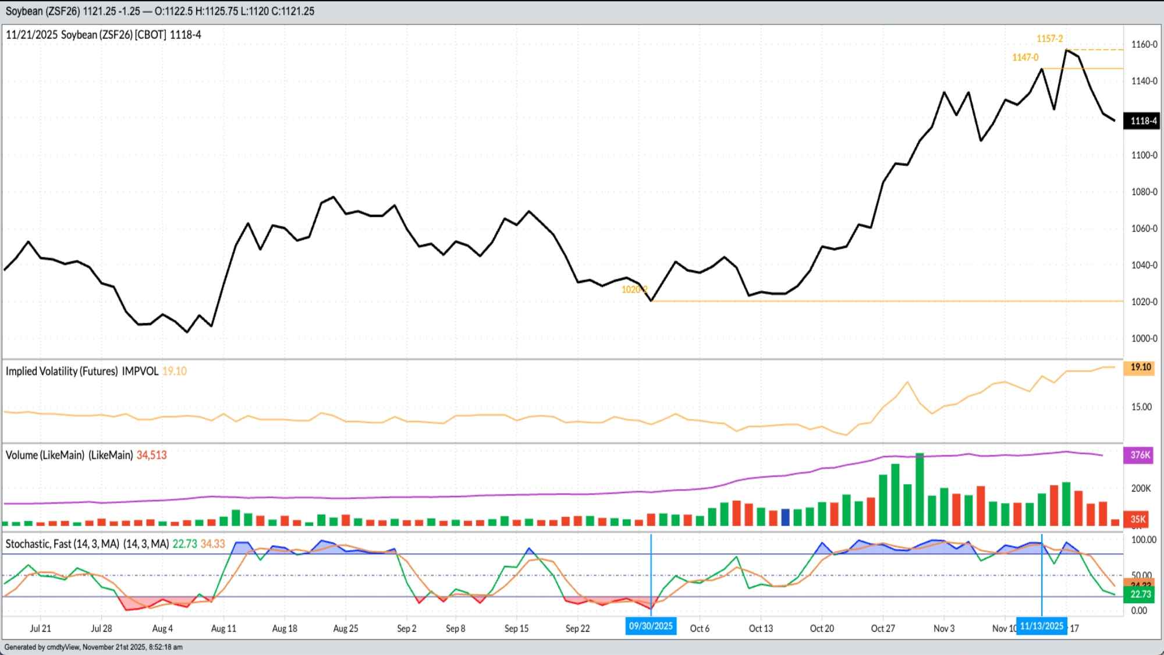Image resolution: width=1164 pixels, height=655 pixels.
Task: Click the purple 376K open interest tag
Action: click(x=1140, y=455)
